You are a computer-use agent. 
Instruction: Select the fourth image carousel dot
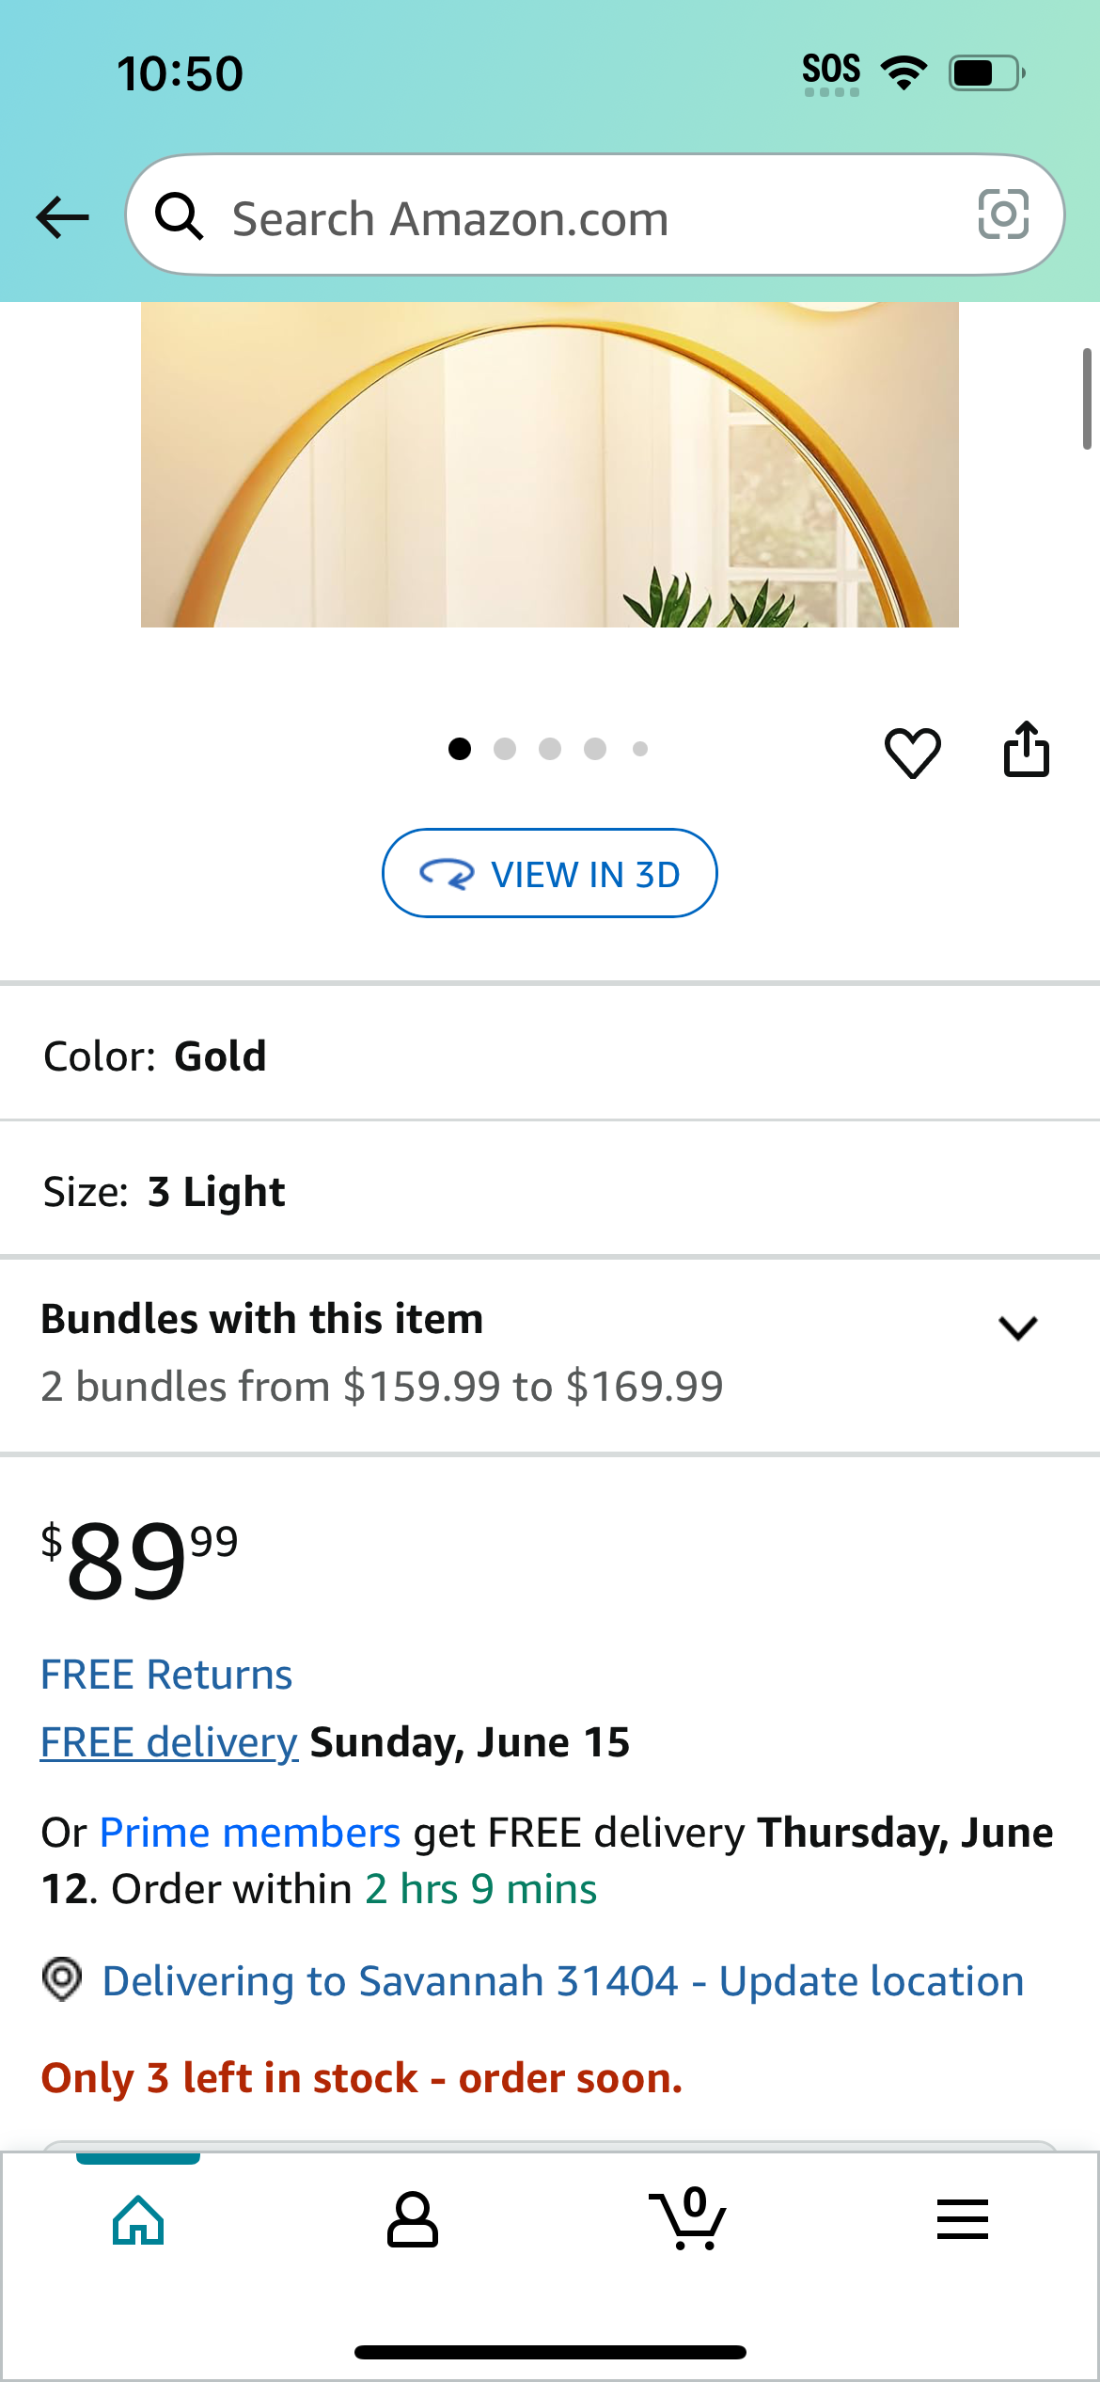point(595,749)
